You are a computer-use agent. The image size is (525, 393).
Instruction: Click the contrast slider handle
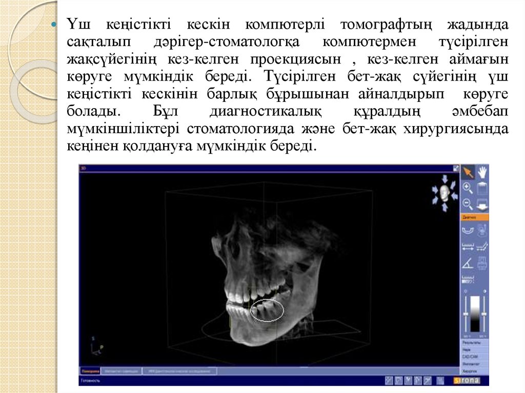click(484, 314)
